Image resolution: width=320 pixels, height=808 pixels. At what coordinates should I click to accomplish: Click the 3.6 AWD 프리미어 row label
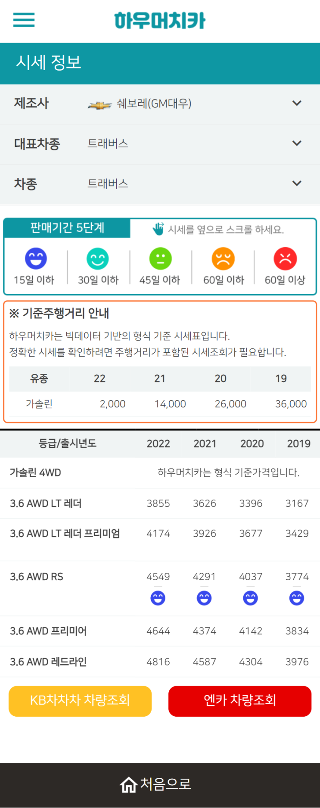pyautogui.click(x=48, y=631)
